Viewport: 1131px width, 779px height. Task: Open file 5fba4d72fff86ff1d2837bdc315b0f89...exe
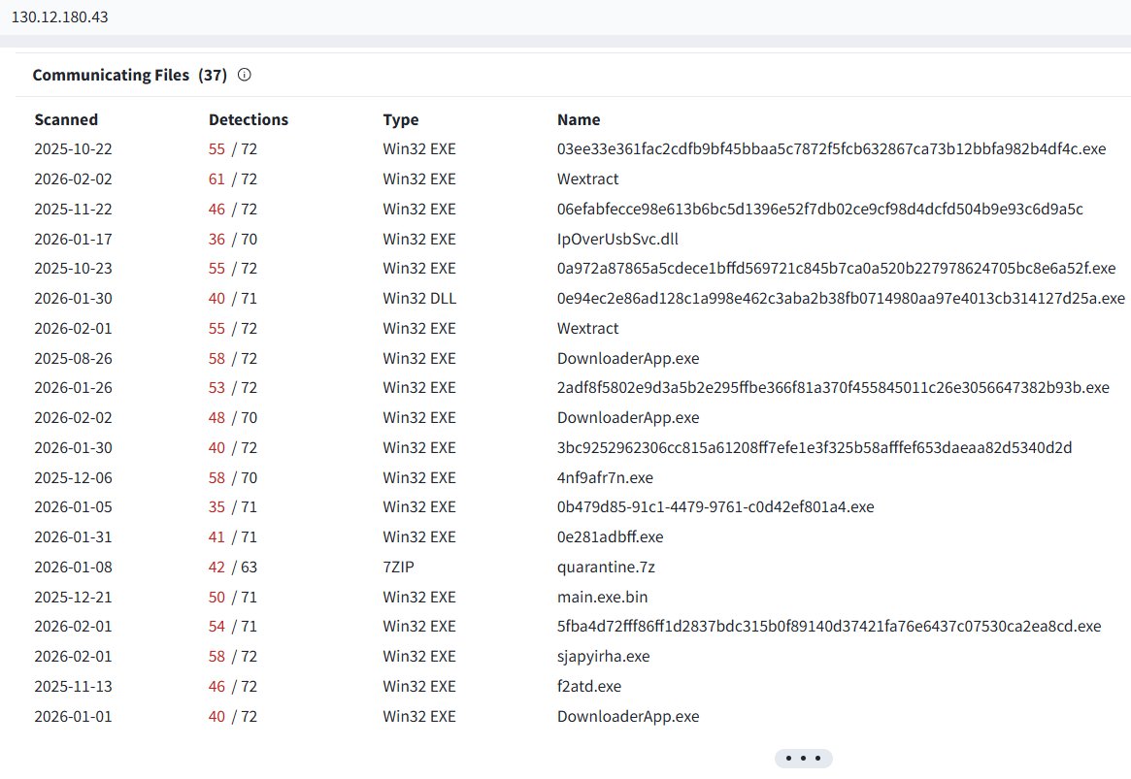[x=829, y=627]
